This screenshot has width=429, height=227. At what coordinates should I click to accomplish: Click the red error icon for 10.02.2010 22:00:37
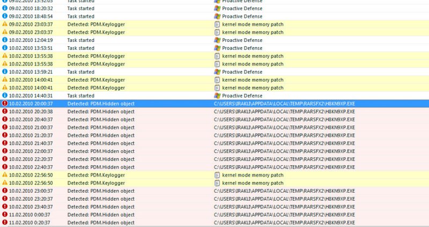(x=5, y=151)
